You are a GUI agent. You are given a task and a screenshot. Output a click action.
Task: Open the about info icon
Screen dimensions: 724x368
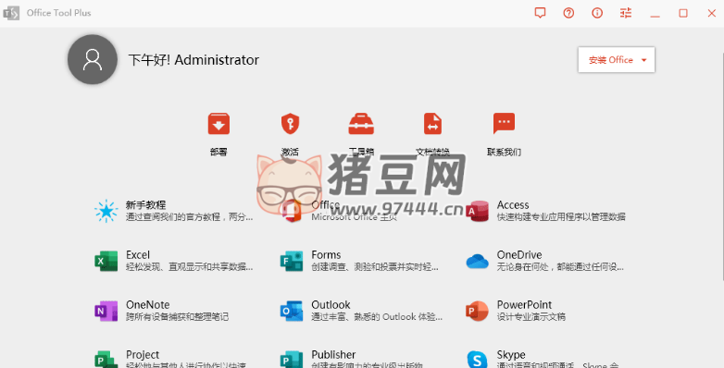(x=597, y=13)
